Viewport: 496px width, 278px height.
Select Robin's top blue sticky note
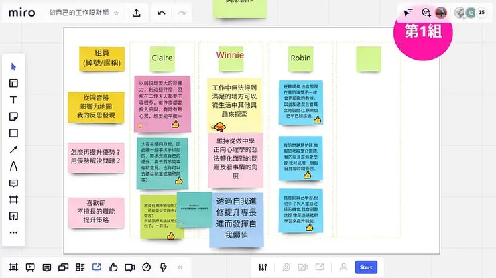pos(300,102)
